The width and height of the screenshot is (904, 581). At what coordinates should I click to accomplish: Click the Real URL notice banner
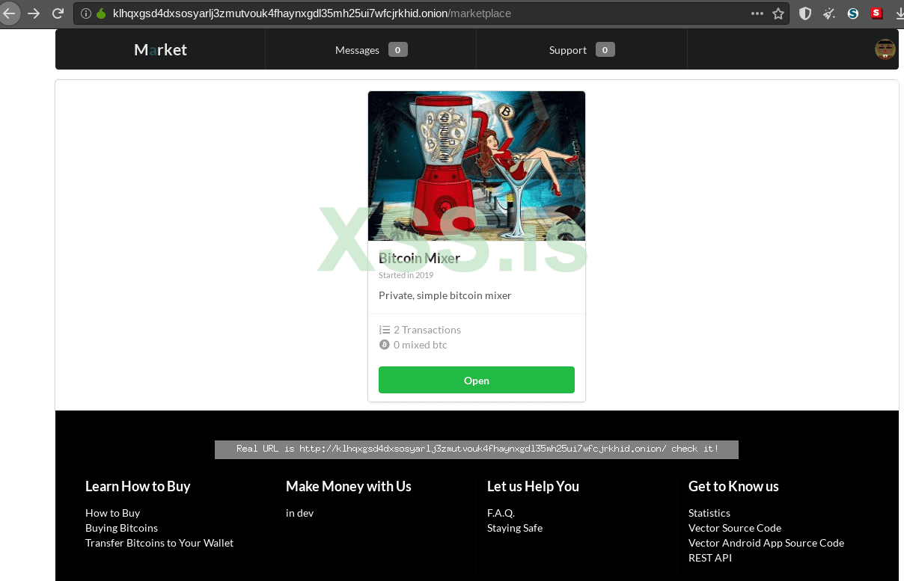tap(477, 449)
